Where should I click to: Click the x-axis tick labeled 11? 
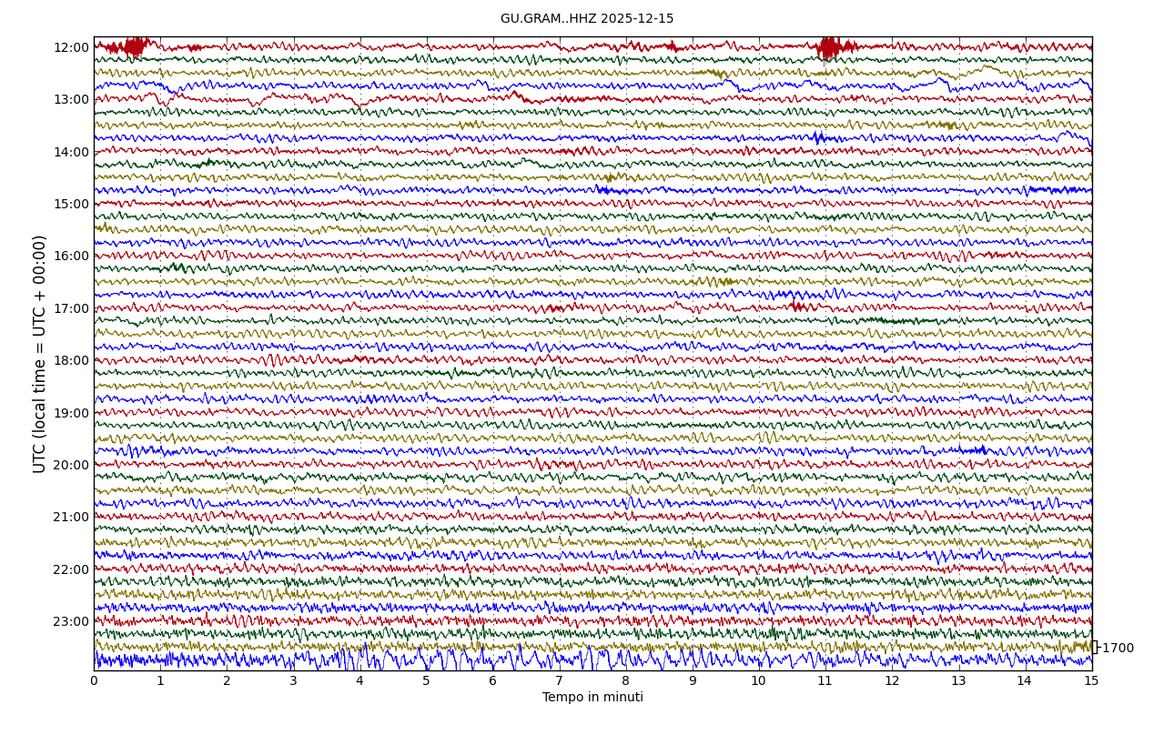825,681
